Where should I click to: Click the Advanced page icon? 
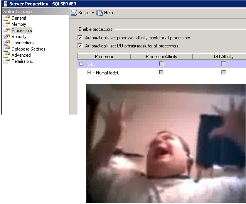(7, 55)
